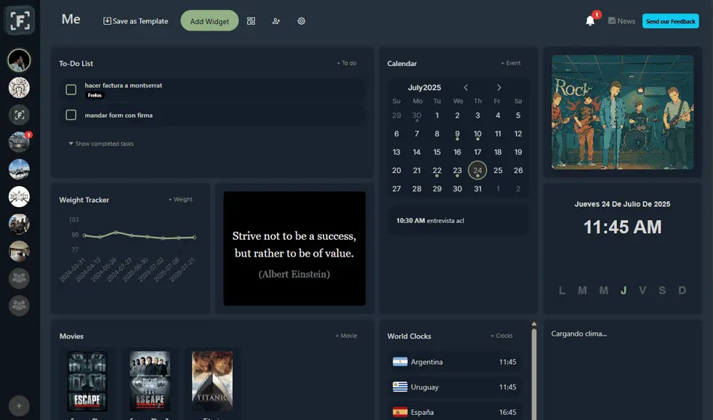Select July 9 in the calendar
Image resolution: width=713 pixels, height=420 pixels.
click(x=457, y=134)
